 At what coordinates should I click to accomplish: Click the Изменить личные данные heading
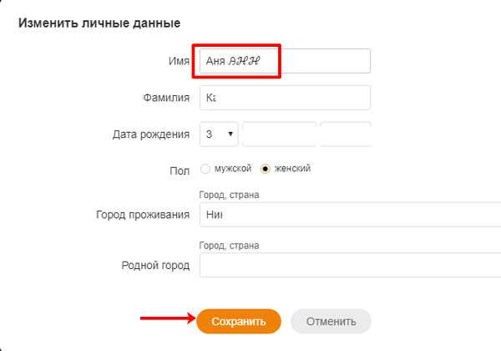tap(99, 23)
